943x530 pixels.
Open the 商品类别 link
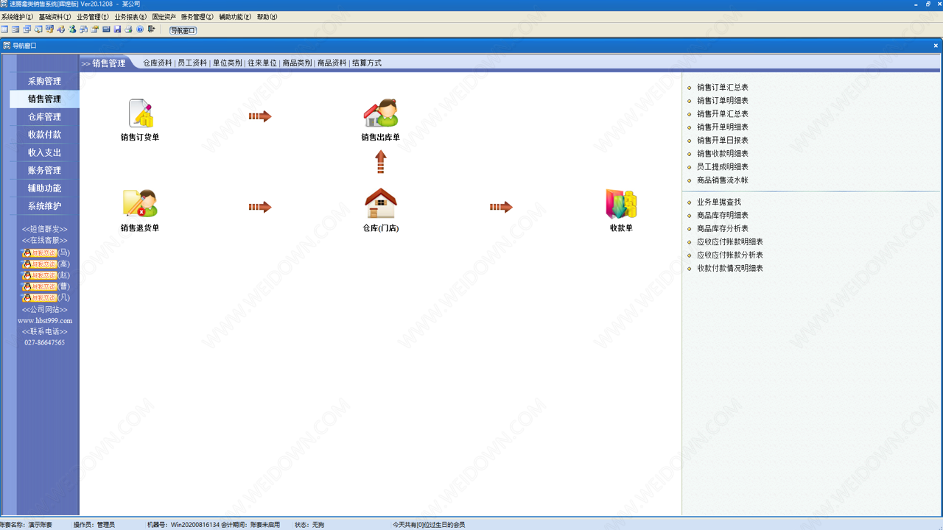[297, 63]
